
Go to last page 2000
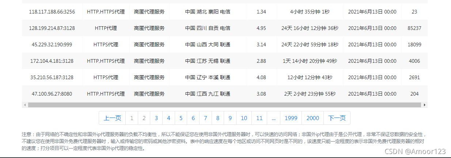click(x=313, y=118)
